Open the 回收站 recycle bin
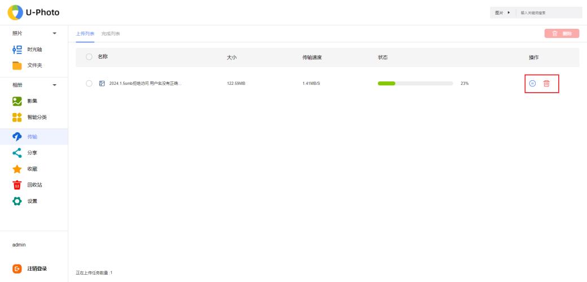The image size is (587, 282). click(34, 185)
